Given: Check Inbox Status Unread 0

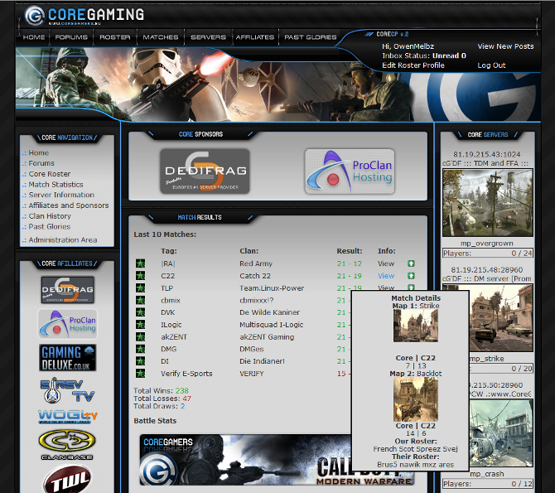Looking at the screenshot, I should point(424,56).
